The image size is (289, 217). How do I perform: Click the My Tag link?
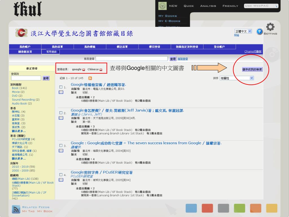tap(29, 211)
